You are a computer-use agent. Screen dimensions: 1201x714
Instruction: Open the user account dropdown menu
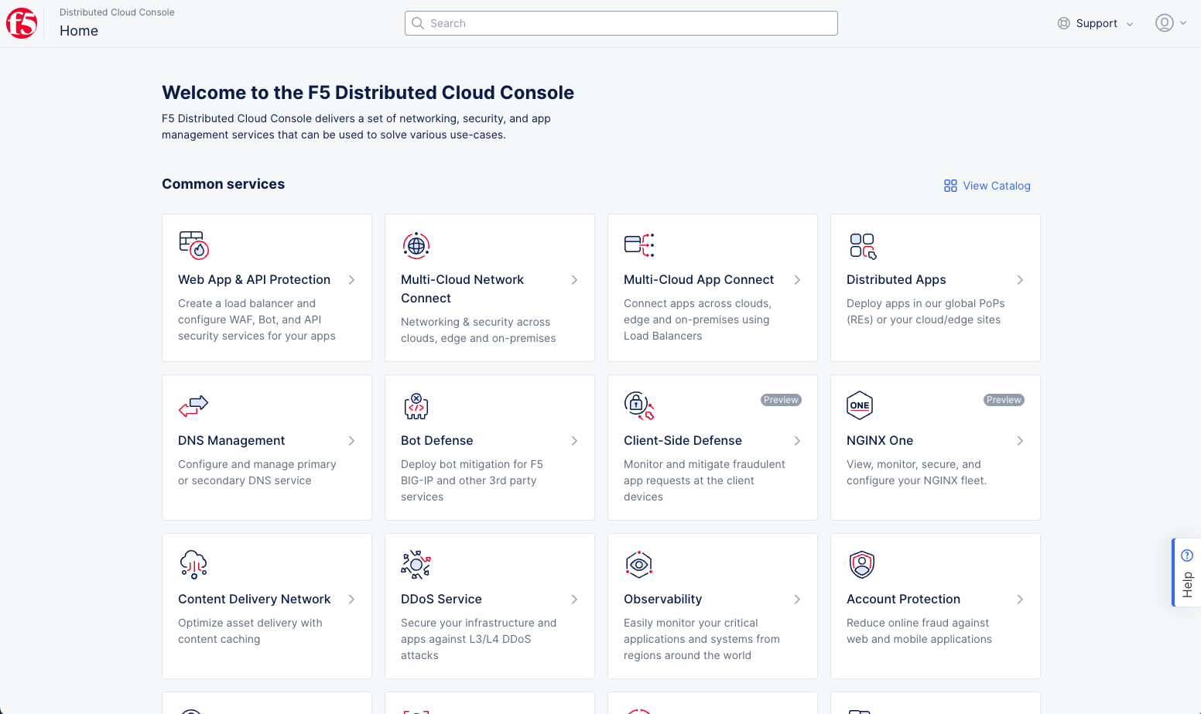[1169, 22]
